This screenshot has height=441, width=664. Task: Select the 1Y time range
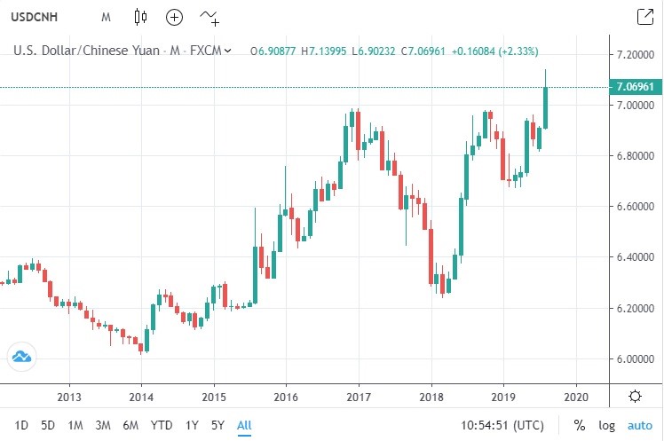point(192,425)
